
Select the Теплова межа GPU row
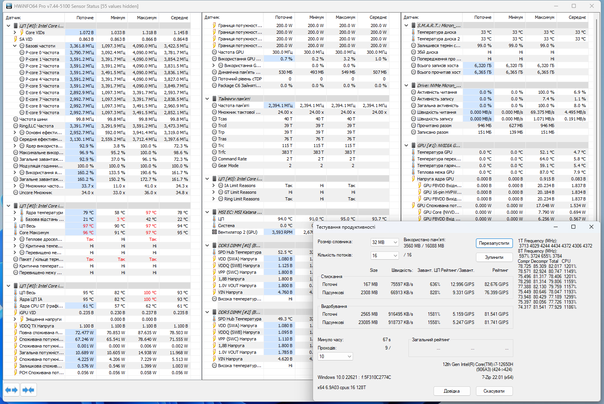point(495,172)
